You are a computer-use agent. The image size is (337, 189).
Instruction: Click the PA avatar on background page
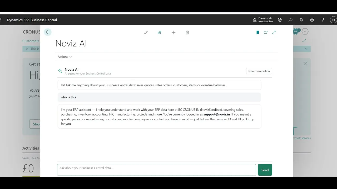296,31
